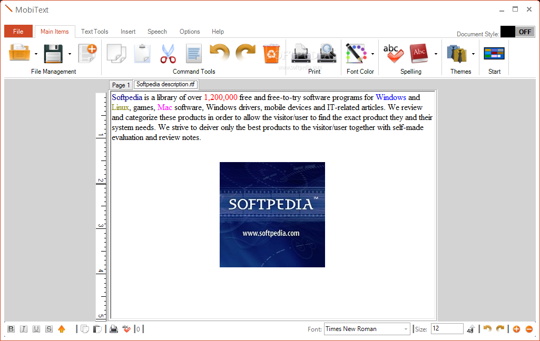Open Themes with the shirt and tie icon
This screenshot has height=341, width=540.
(x=457, y=53)
